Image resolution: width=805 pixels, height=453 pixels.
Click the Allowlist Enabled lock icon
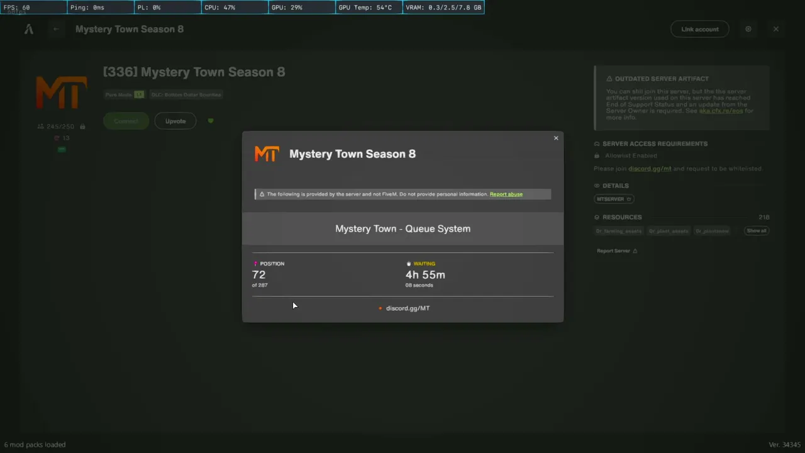[x=597, y=155]
